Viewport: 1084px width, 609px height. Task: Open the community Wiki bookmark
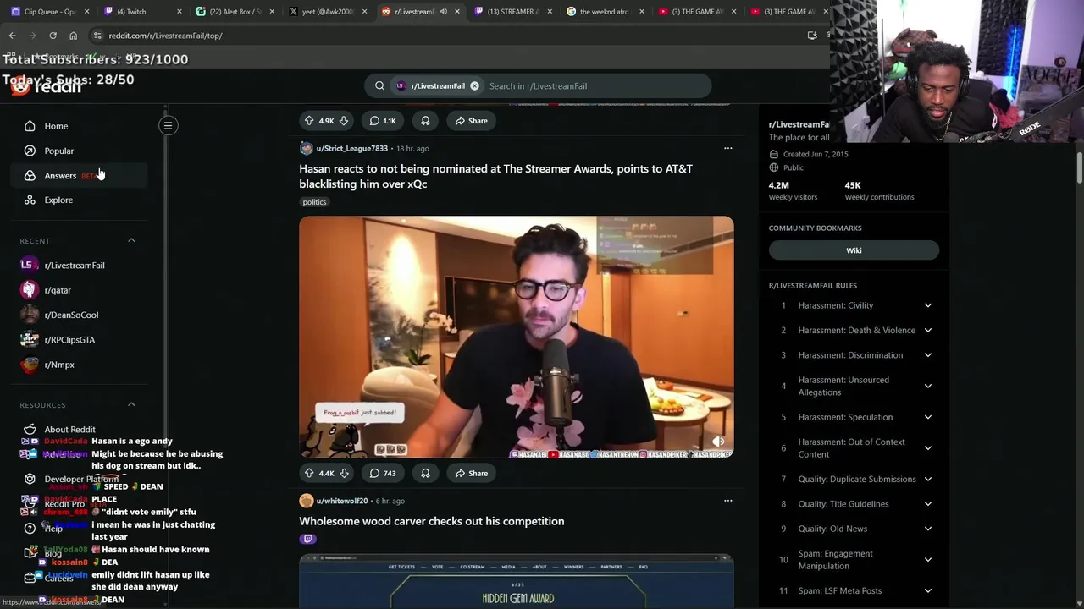click(x=854, y=250)
